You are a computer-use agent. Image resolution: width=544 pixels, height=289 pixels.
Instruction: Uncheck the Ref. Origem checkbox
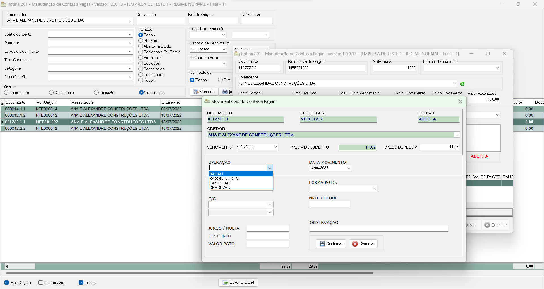click(7, 282)
